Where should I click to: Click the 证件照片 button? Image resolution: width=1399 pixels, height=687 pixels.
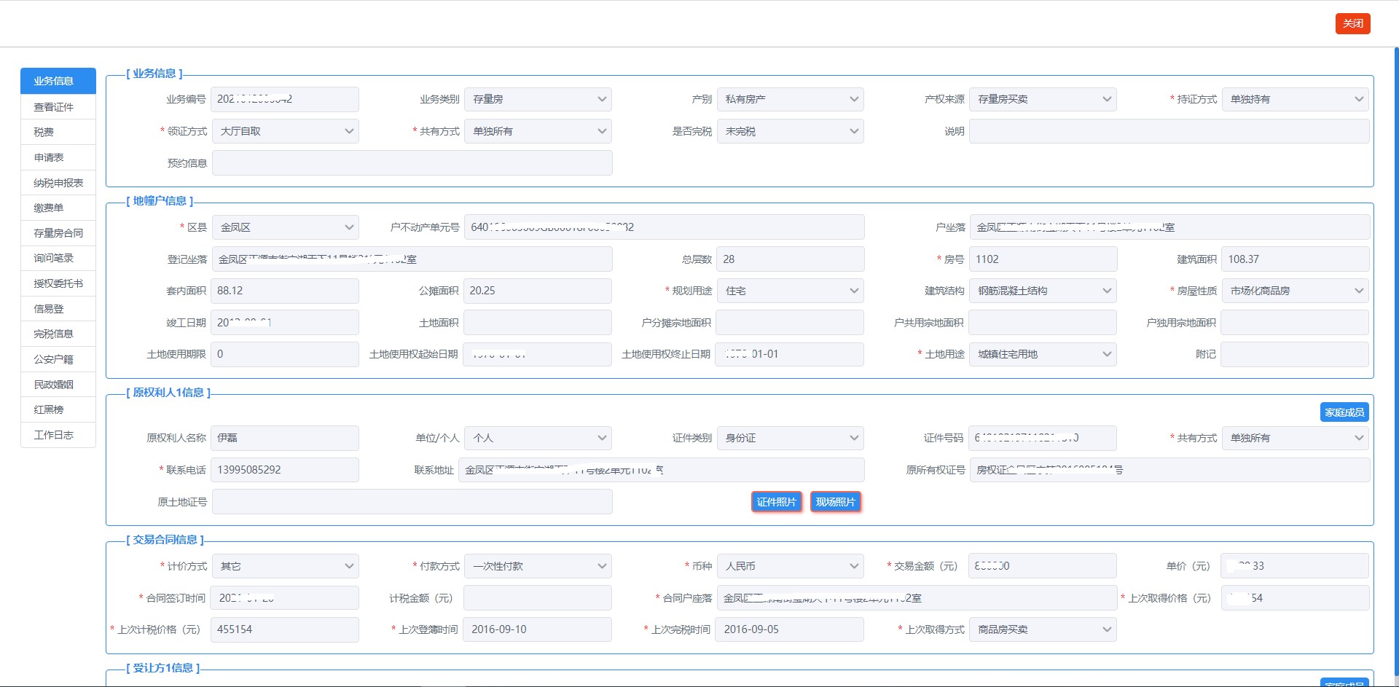776,502
